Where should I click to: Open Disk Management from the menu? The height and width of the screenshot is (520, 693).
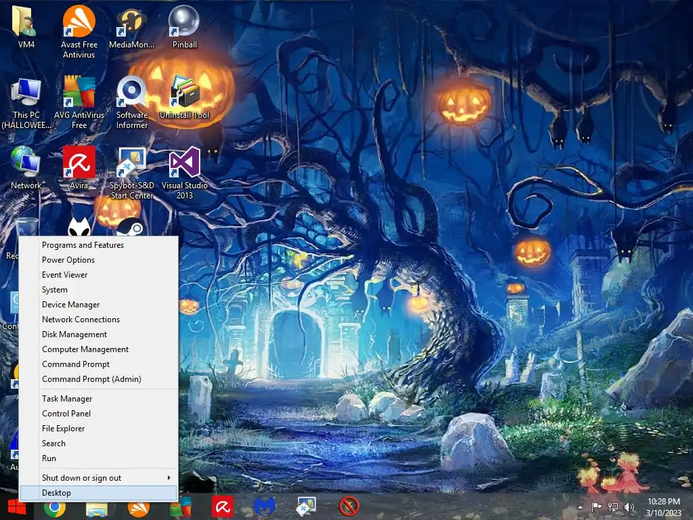99,334
